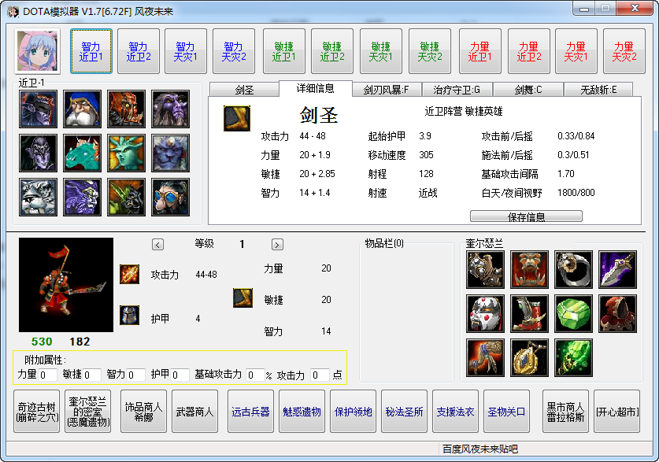Click the right arrow to increase hero level
This screenshot has height=462, width=659.
[x=276, y=245]
